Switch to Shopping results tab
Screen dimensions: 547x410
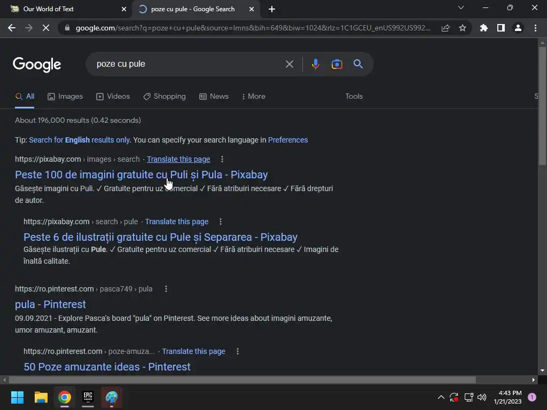pos(165,97)
